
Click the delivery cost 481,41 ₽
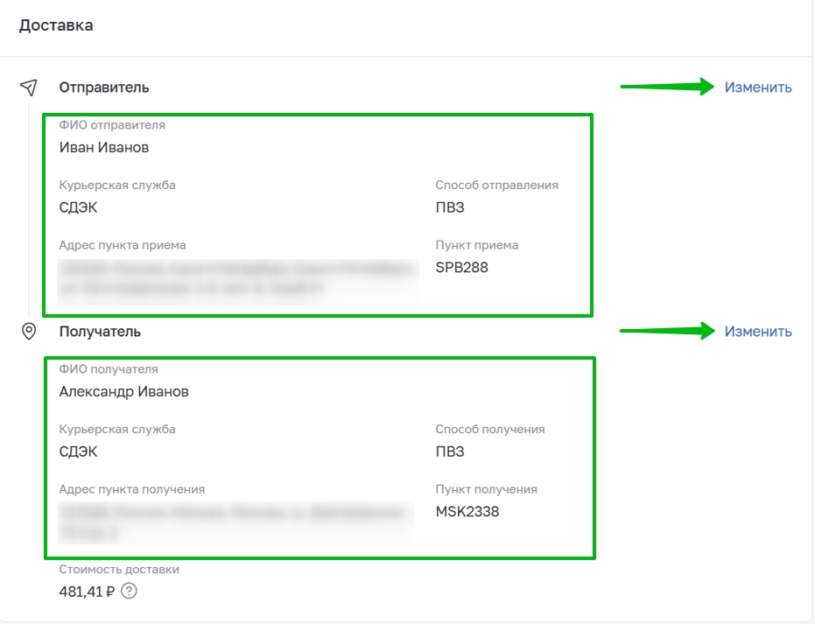click(87, 592)
